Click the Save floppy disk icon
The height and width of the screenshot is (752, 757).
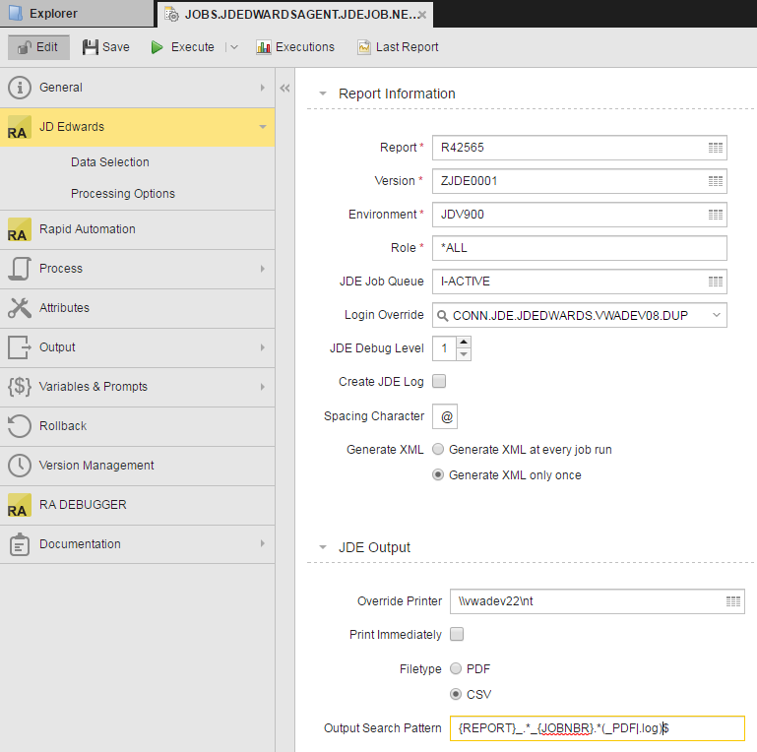point(91,47)
